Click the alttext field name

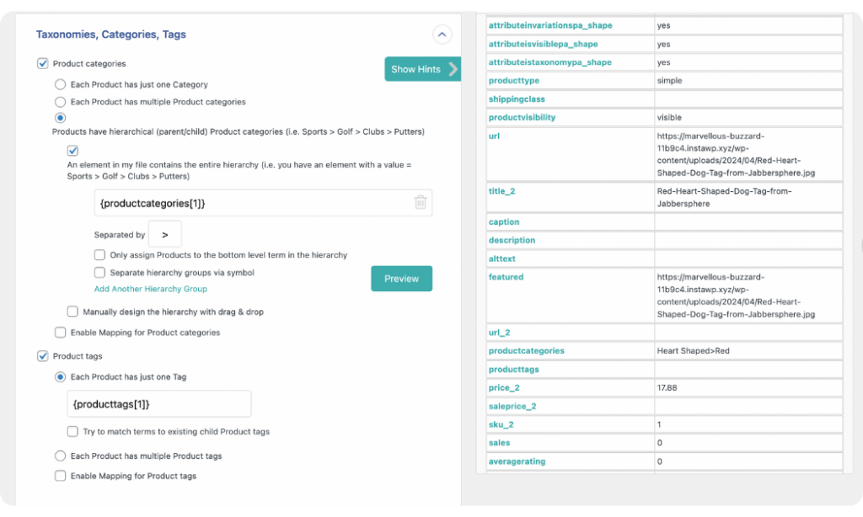[502, 258]
